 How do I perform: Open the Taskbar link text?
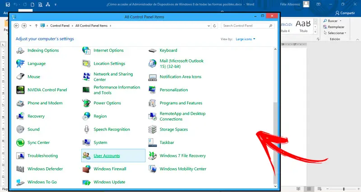[167, 143]
